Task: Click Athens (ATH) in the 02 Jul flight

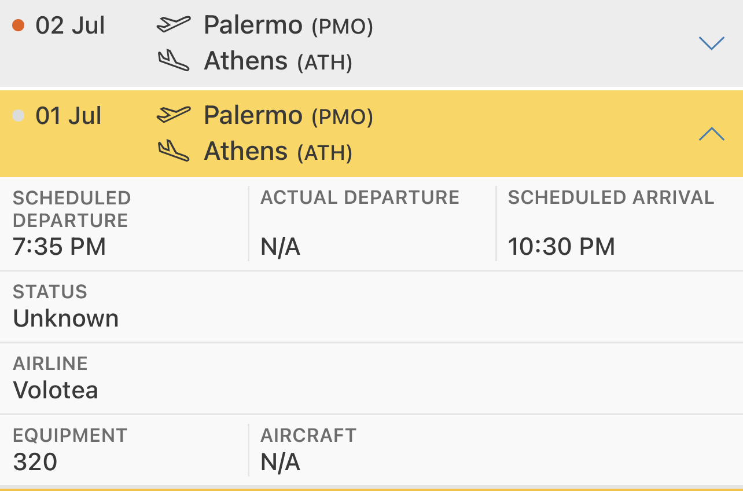Action: coord(278,61)
